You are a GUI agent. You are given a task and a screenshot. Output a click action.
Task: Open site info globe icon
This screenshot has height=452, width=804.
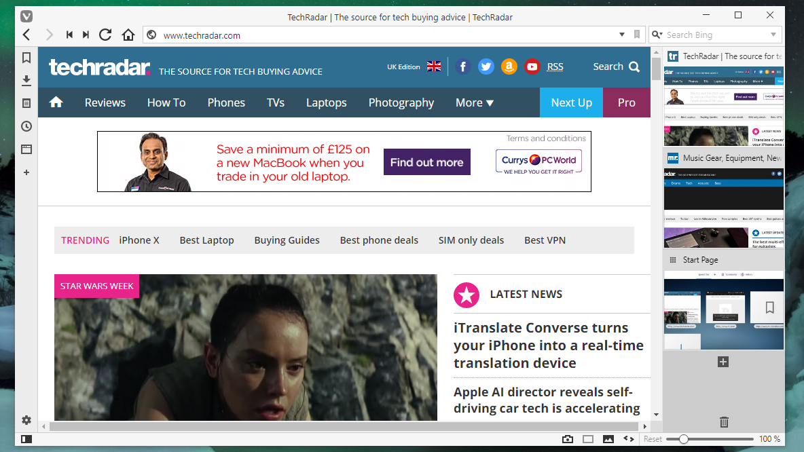click(x=151, y=35)
